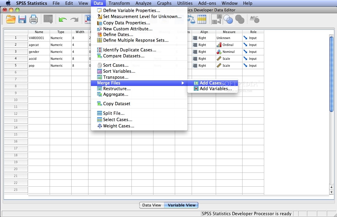The height and width of the screenshot is (217, 337).
Task: Open the SPSS Statistics application menu
Action: 32,3
